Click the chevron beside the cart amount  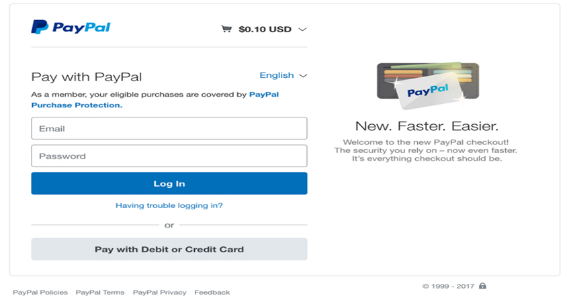pos(302,30)
